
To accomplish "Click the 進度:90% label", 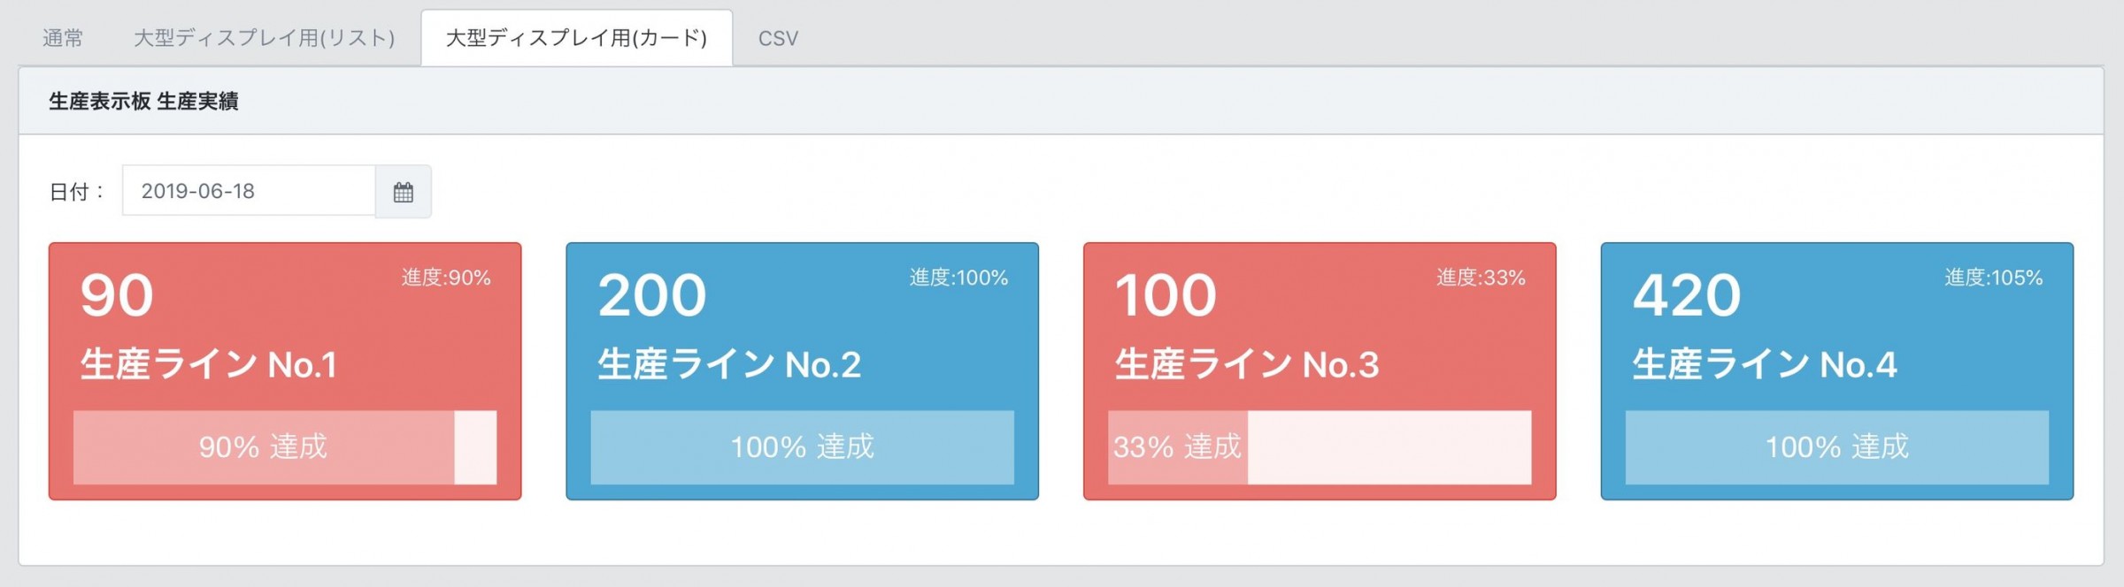I will pyautogui.click(x=446, y=278).
